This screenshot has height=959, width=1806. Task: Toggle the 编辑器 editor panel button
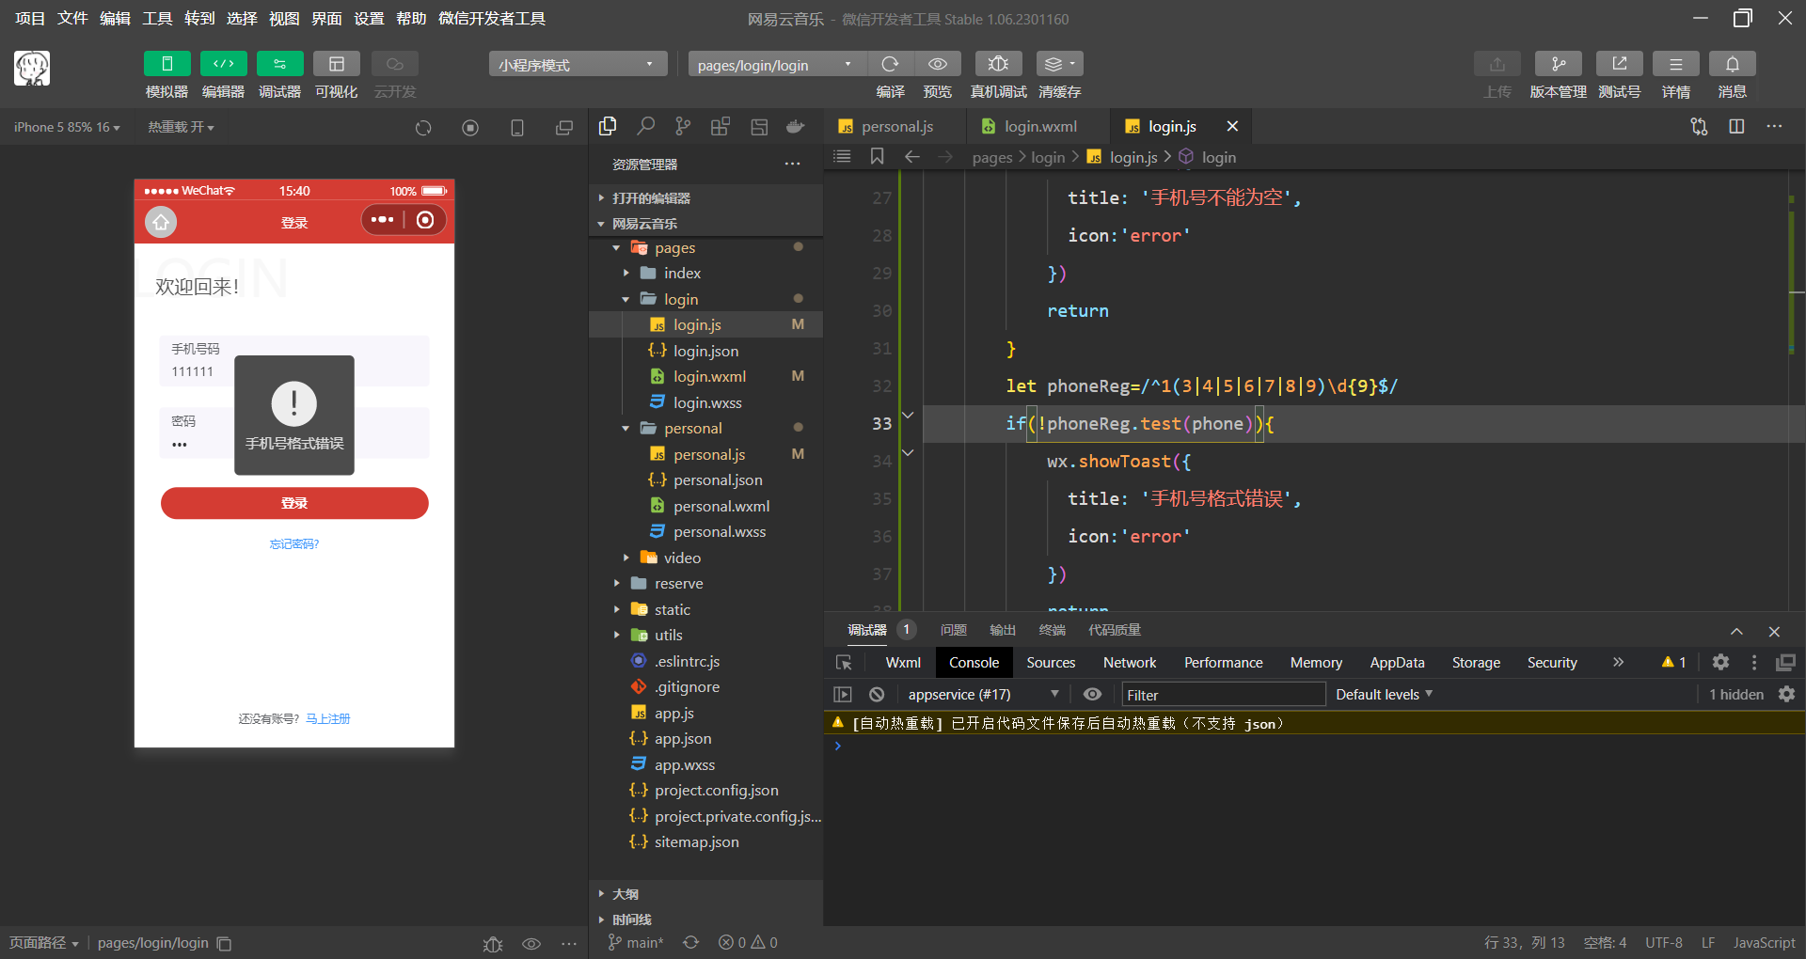click(223, 64)
